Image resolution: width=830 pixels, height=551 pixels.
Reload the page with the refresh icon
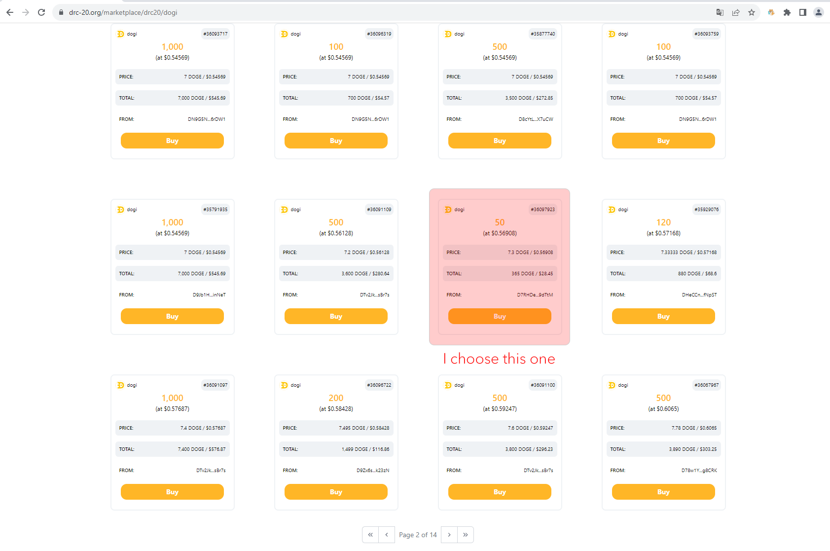[41, 12]
